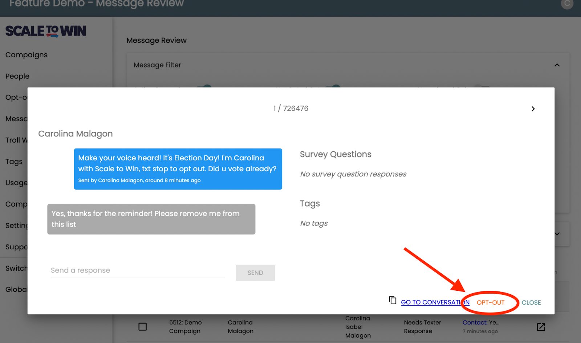Open the Campaigns menu item
This screenshot has height=343, width=581.
point(27,55)
